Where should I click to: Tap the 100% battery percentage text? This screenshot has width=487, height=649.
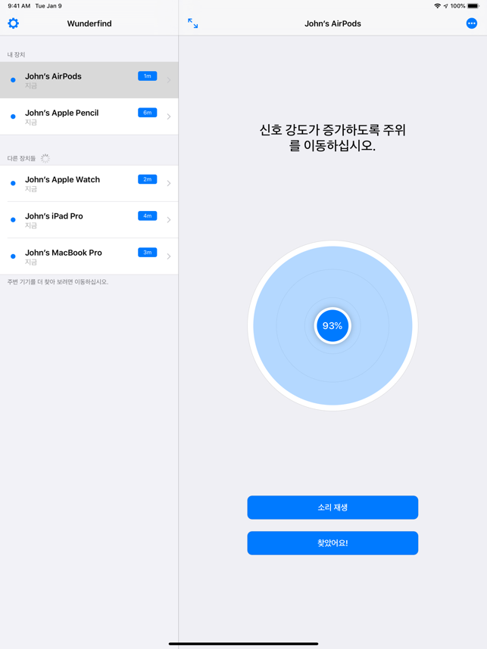coord(457,6)
